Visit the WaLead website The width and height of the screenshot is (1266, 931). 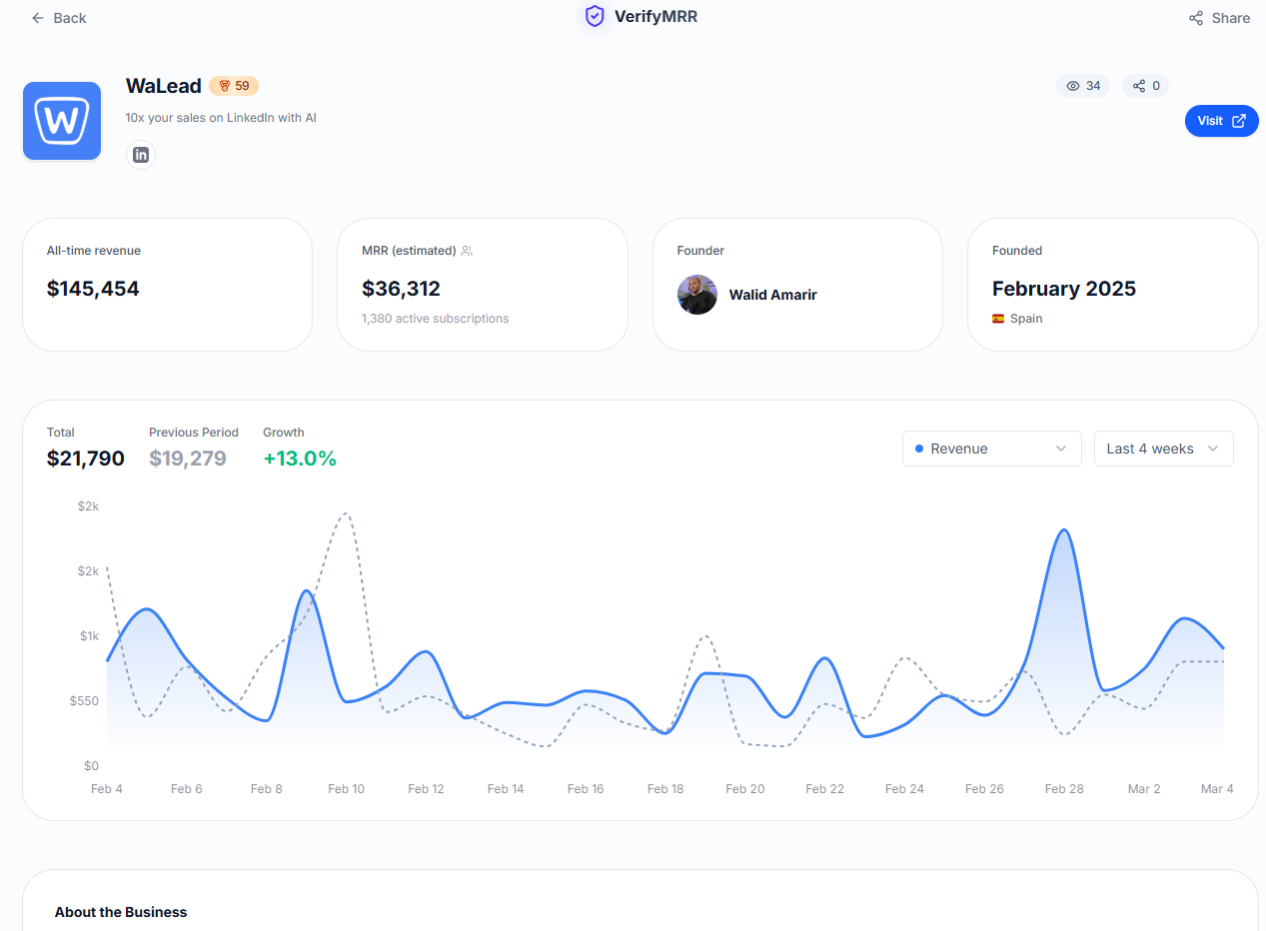1221,121
